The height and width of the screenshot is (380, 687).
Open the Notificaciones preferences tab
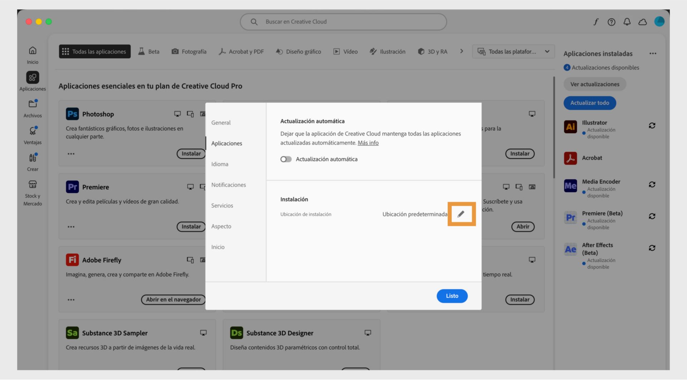(229, 185)
